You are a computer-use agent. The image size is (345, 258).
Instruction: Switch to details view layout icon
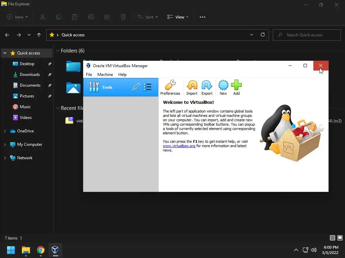333,238
